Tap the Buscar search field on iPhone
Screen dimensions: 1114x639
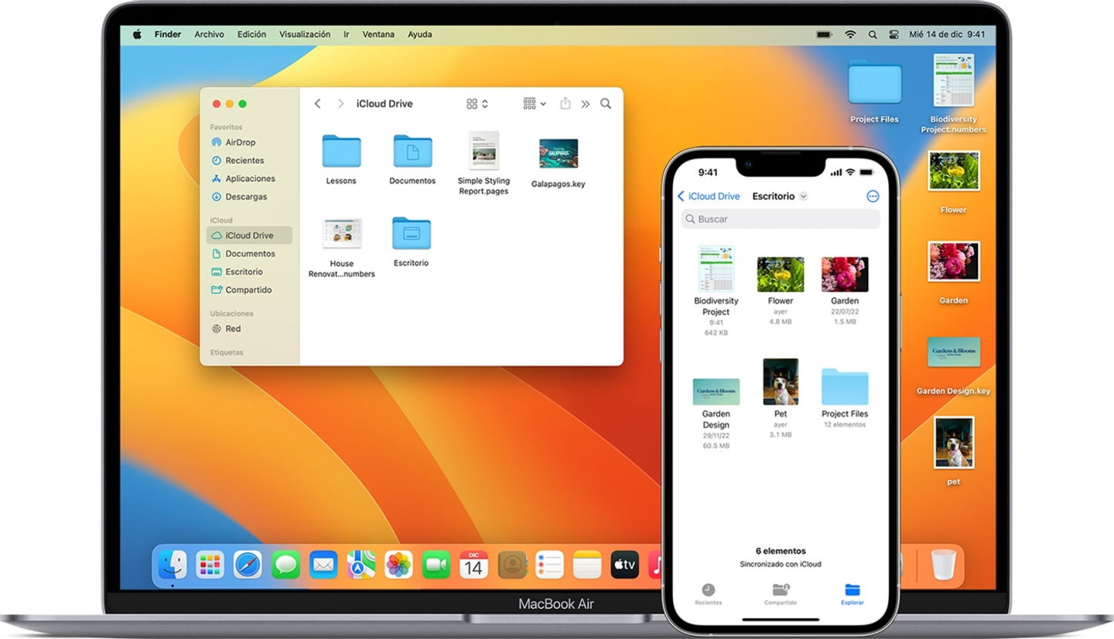pyautogui.click(x=781, y=219)
